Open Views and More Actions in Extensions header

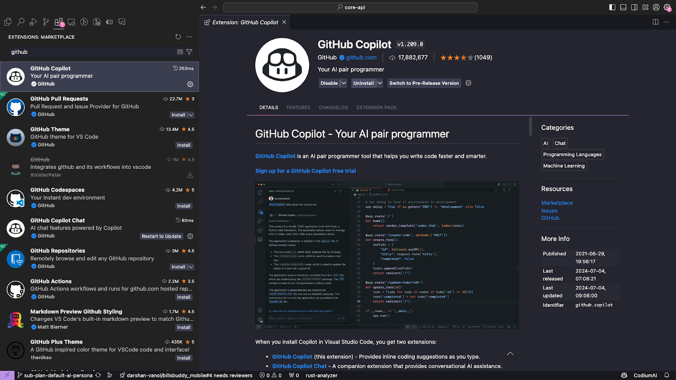tap(189, 37)
